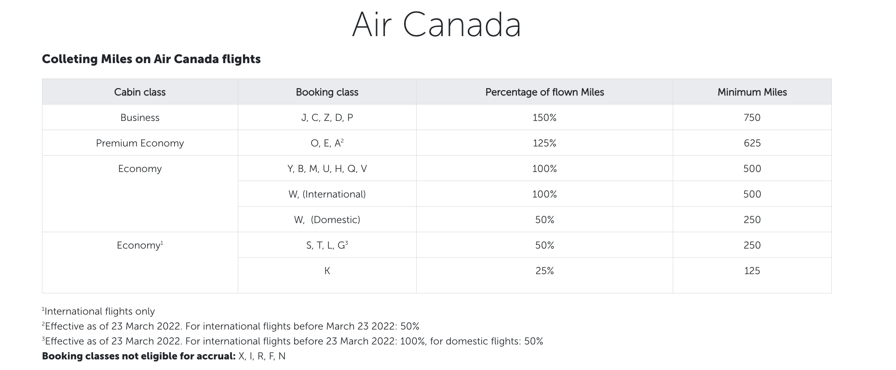Select the Business cabin class cell
896x370 pixels.
(140, 118)
